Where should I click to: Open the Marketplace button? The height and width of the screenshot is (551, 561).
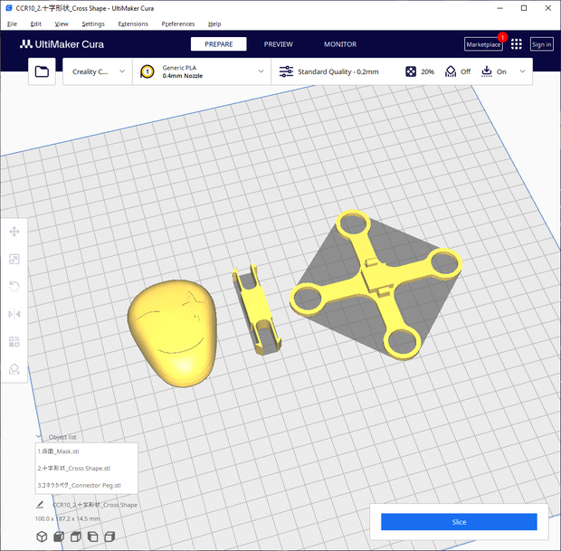pos(483,44)
